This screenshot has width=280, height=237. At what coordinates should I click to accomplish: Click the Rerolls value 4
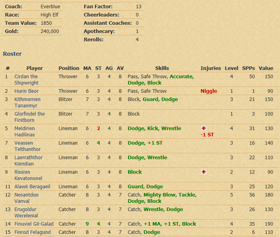click(137, 40)
